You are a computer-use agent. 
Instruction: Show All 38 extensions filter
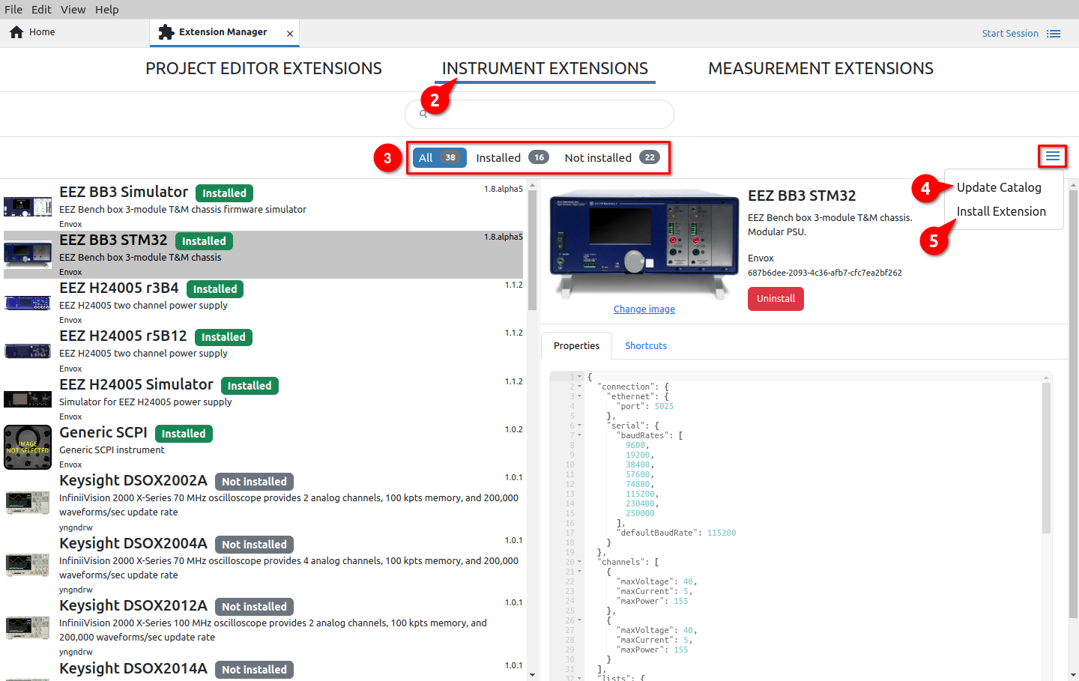click(439, 157)
